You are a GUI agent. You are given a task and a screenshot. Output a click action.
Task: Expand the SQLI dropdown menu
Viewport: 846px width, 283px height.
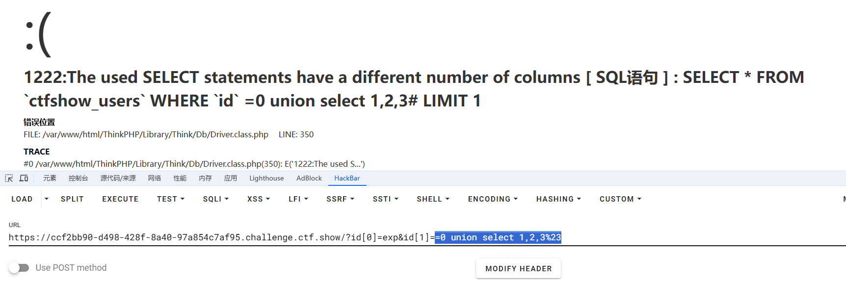(216, 199)
